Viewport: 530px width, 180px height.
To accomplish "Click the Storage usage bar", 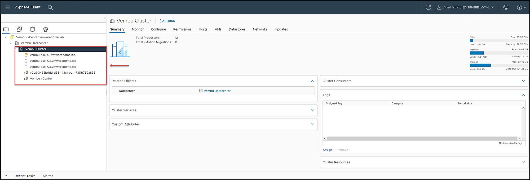I will 499,65.
